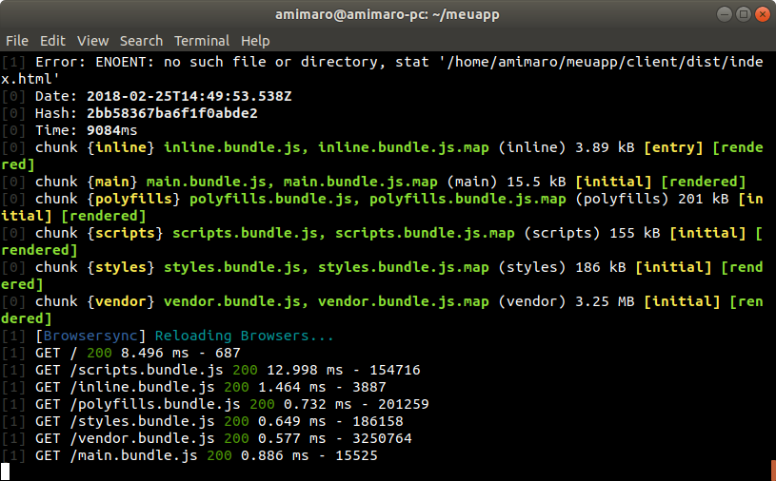Open the View menu

(92, 41)
